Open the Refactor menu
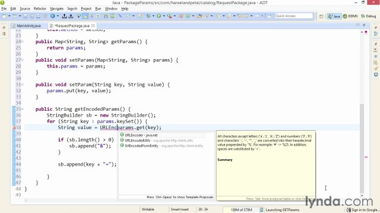Image resolution: width=380 pixels, height=213 pixels. 40,9
